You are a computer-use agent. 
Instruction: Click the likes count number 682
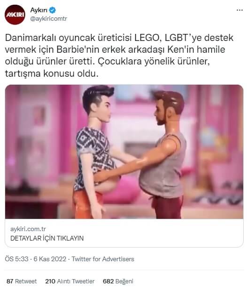coord(108,281)
